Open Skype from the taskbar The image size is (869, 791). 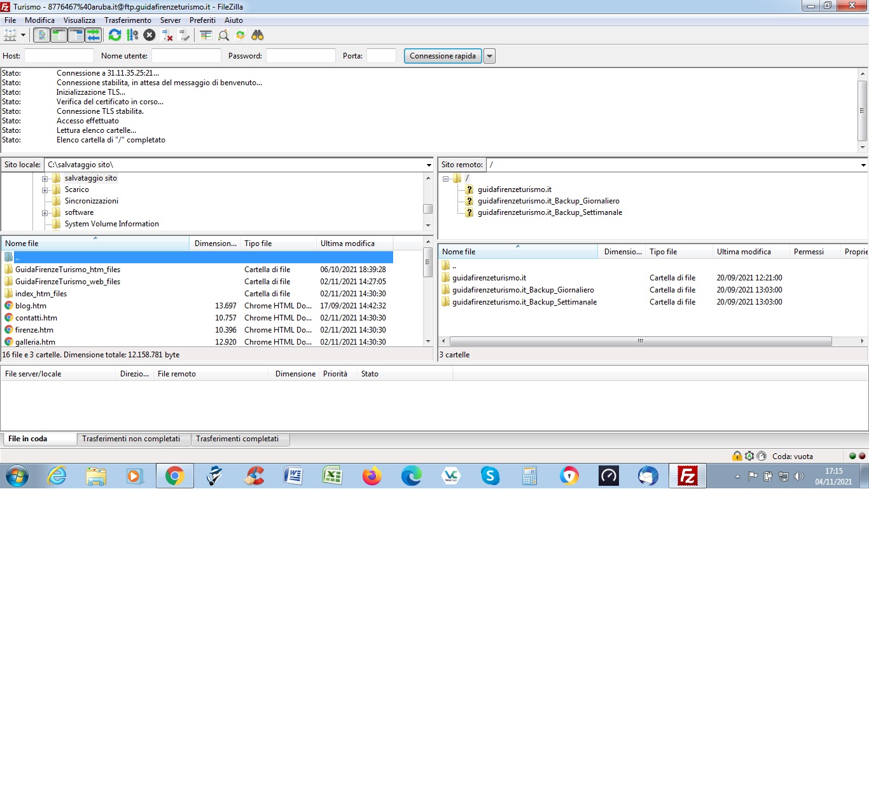490,476
